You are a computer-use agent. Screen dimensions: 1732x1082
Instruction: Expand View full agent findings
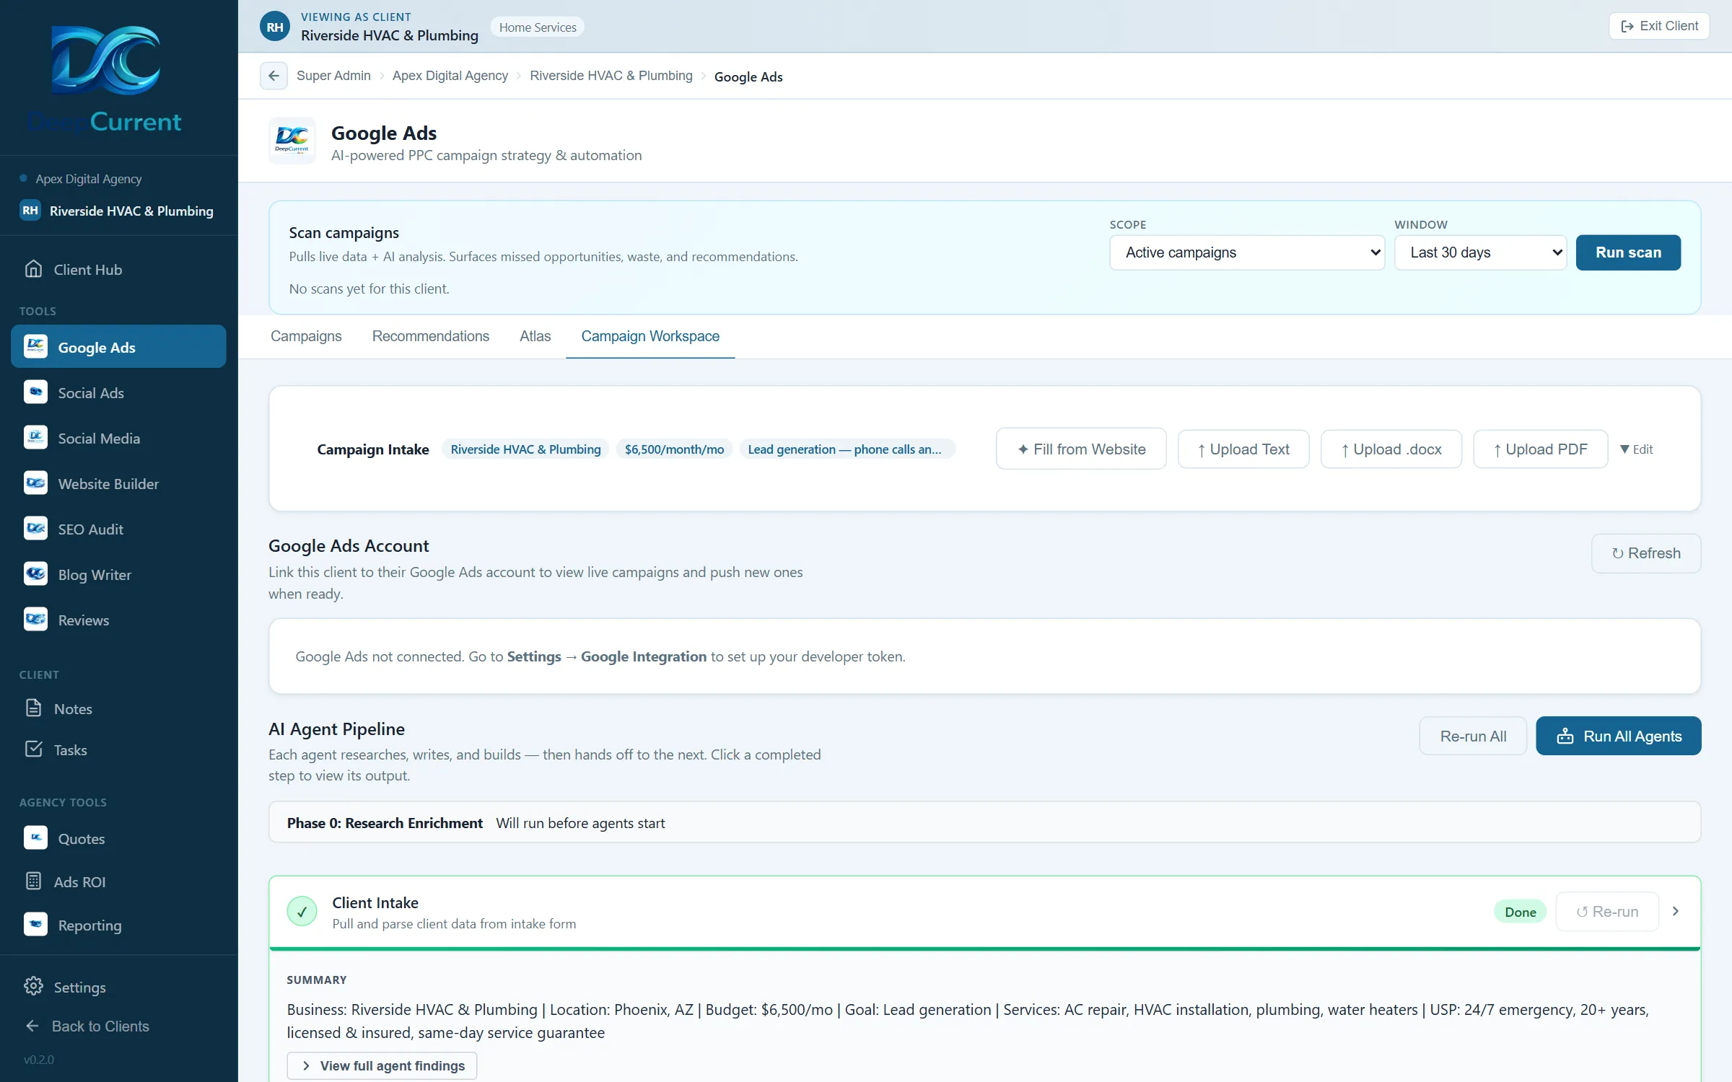[x=382, y=1065]
